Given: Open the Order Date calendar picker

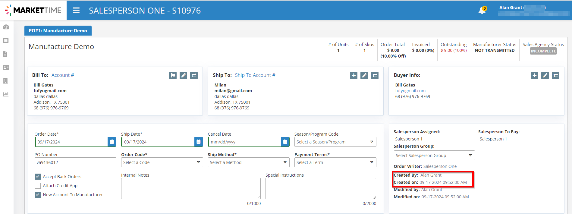Looking at the screenshot, I should point(112,142).
